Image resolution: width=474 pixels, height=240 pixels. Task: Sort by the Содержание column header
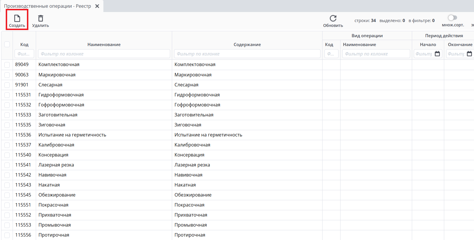click(x=247, y=45)
